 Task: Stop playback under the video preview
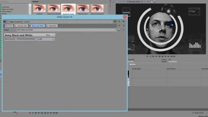pos(162,56)
